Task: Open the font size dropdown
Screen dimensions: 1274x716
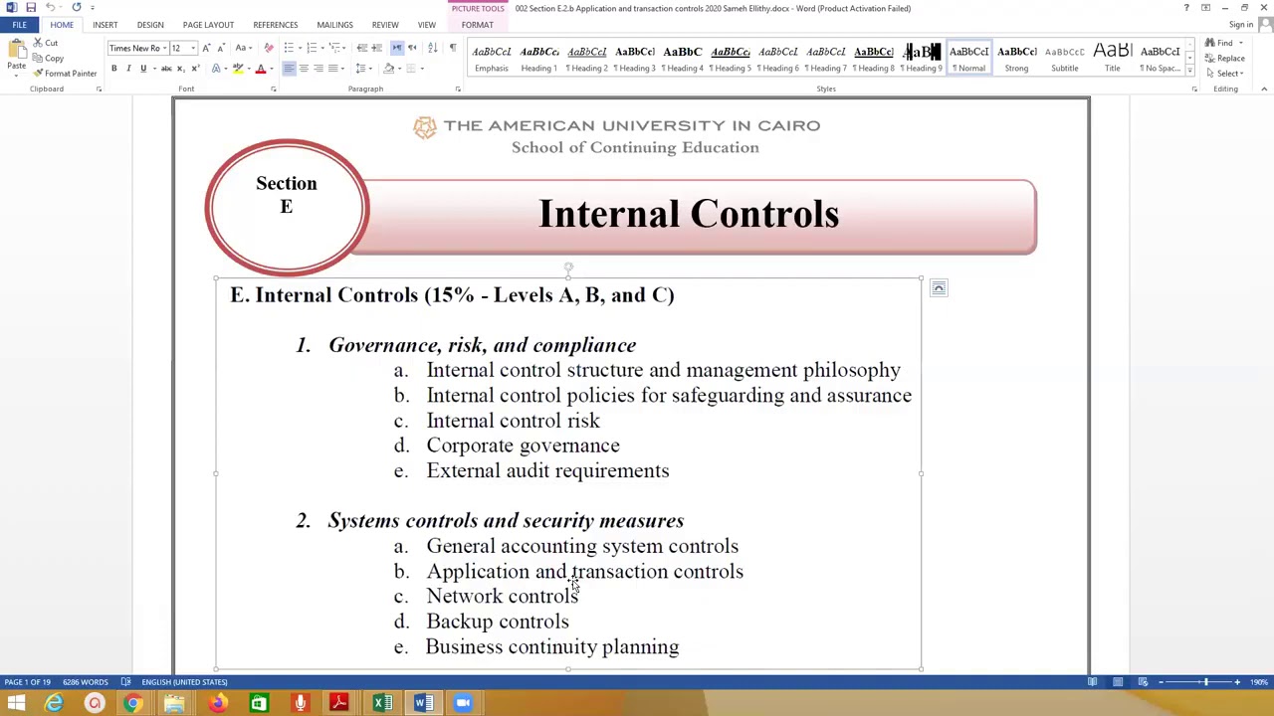Action: coord(193,48)
